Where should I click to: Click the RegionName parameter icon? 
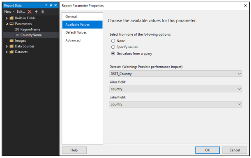pos(17,29)
